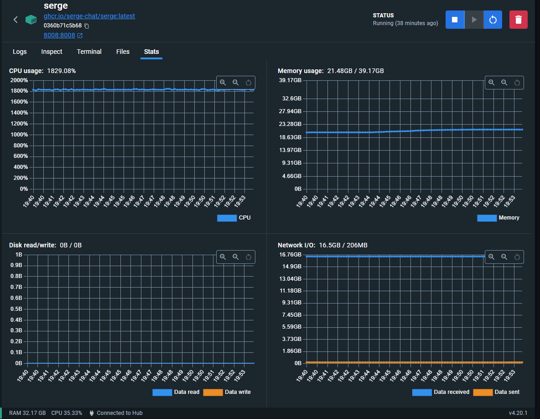This screenshot has height=419, width=540.
Task: Open the ghcr.io/serge-chat/serge:latest image link
Action: click(x=89, y=16)
